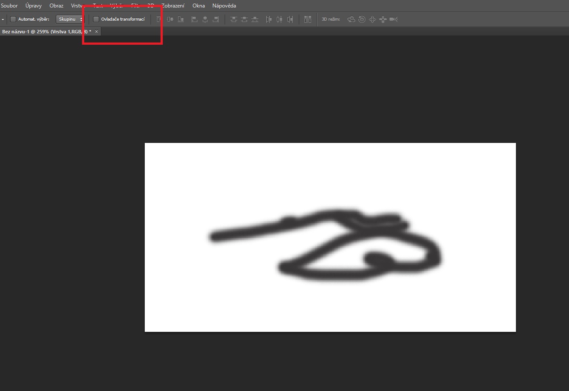The width and height of the screenshot is (569, 391).
Task: Select the 3D Pan (drag) icon
Action: 372,19
